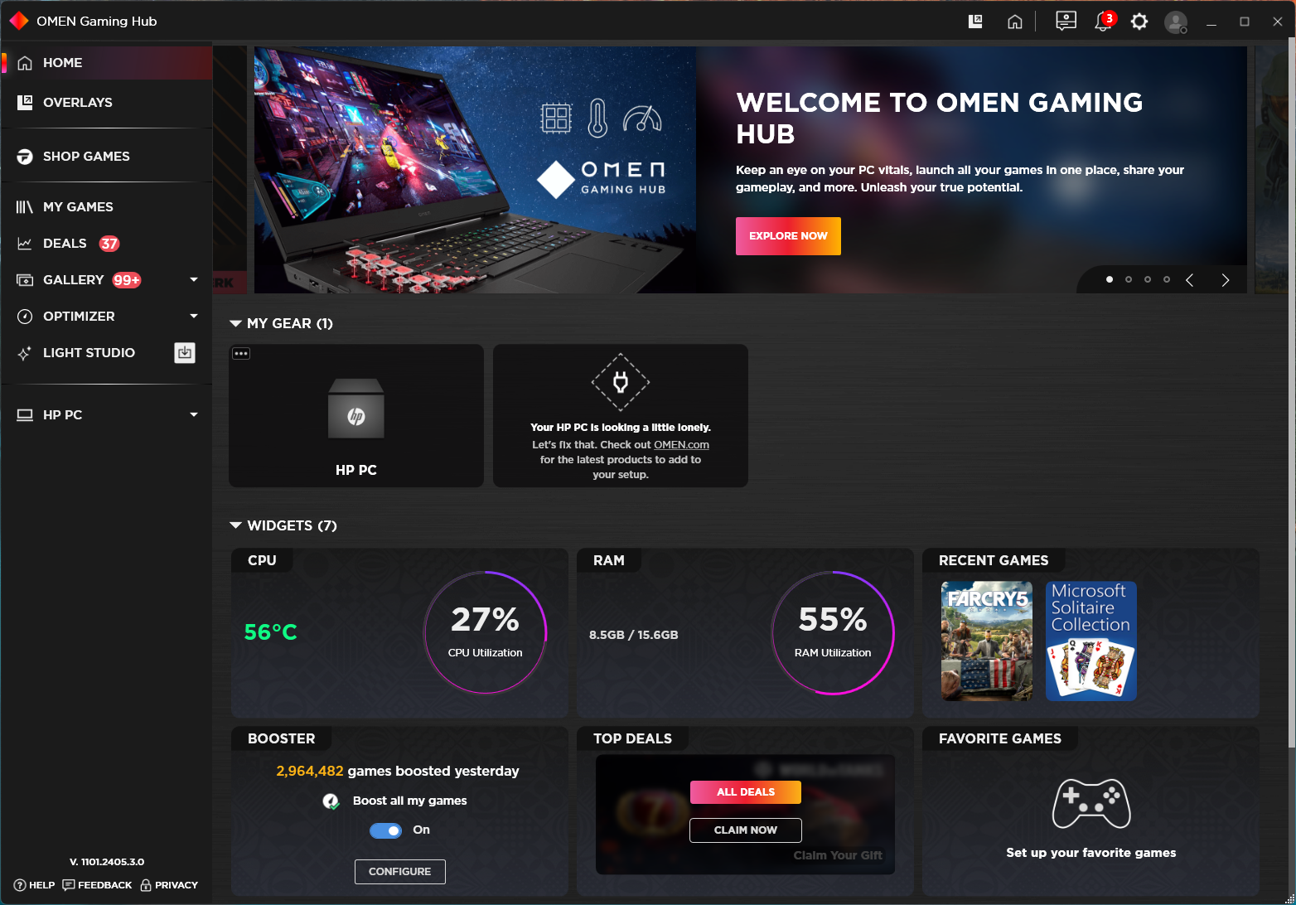Open the notifications bell icon

pyautogui.click(x=1103, y=22)
